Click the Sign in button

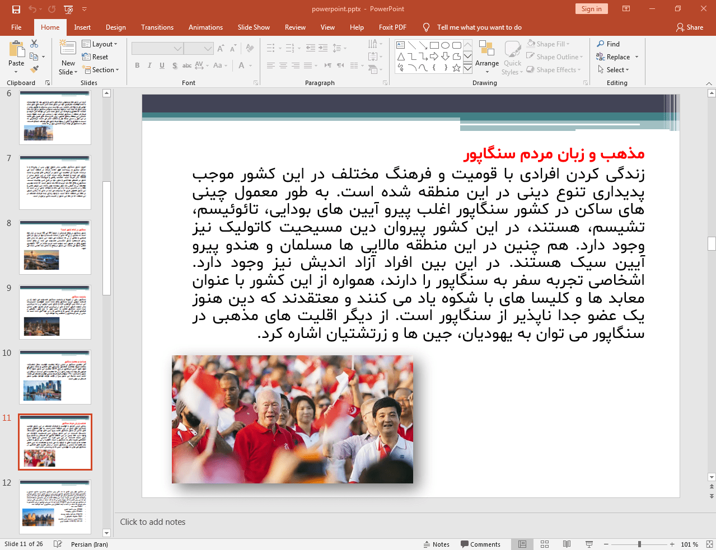pyautogui.click(x=591, y=9)
